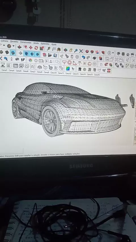136x242 pixels.
Task: Open the Extensões menu
Action: coord(45,44)
